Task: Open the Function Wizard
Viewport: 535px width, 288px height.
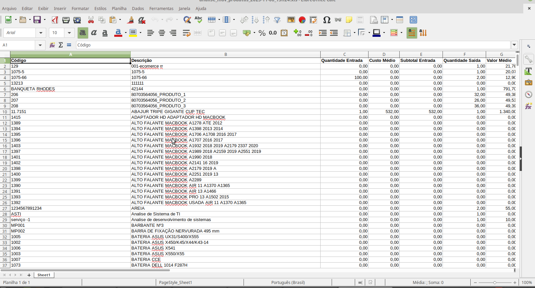Action: point(52,45)
